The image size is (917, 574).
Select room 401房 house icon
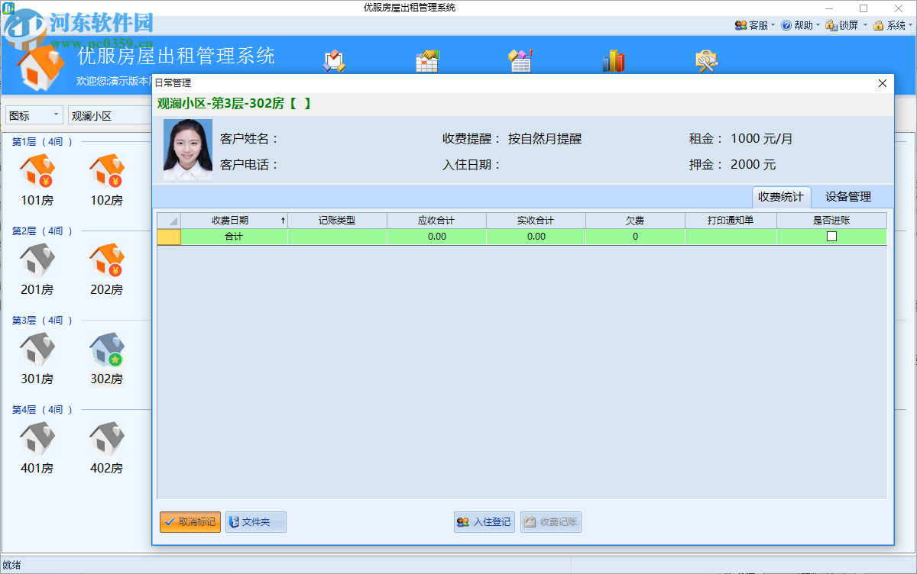tap(37, 440)
